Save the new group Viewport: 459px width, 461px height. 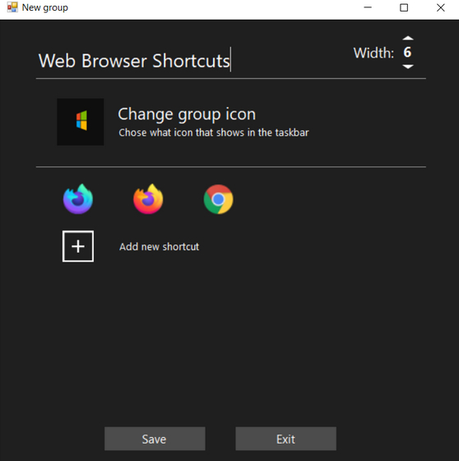coord(155,439)
